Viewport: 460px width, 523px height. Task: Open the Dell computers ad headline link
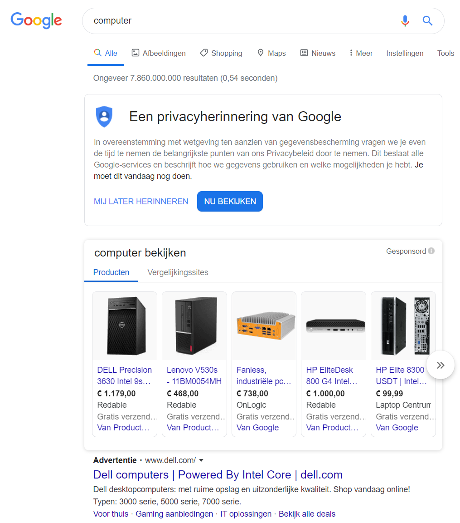point(218,475)
